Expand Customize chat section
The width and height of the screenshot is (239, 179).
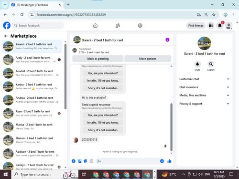pyautogui.click(x=205, y=79)
